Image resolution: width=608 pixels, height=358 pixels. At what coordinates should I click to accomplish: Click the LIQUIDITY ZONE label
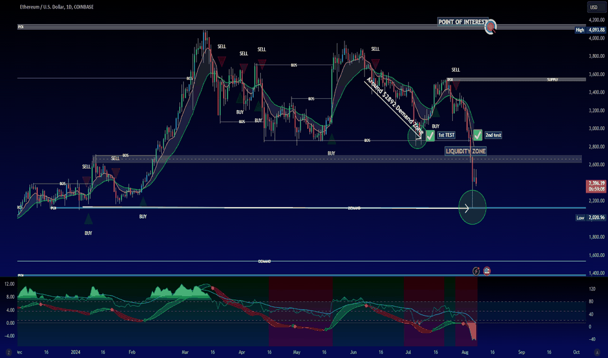(x=465, y=151)
